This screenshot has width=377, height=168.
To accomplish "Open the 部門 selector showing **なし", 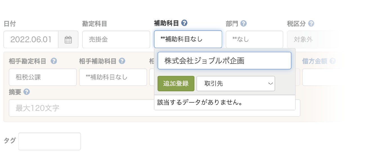I will (x=254, y=39).
